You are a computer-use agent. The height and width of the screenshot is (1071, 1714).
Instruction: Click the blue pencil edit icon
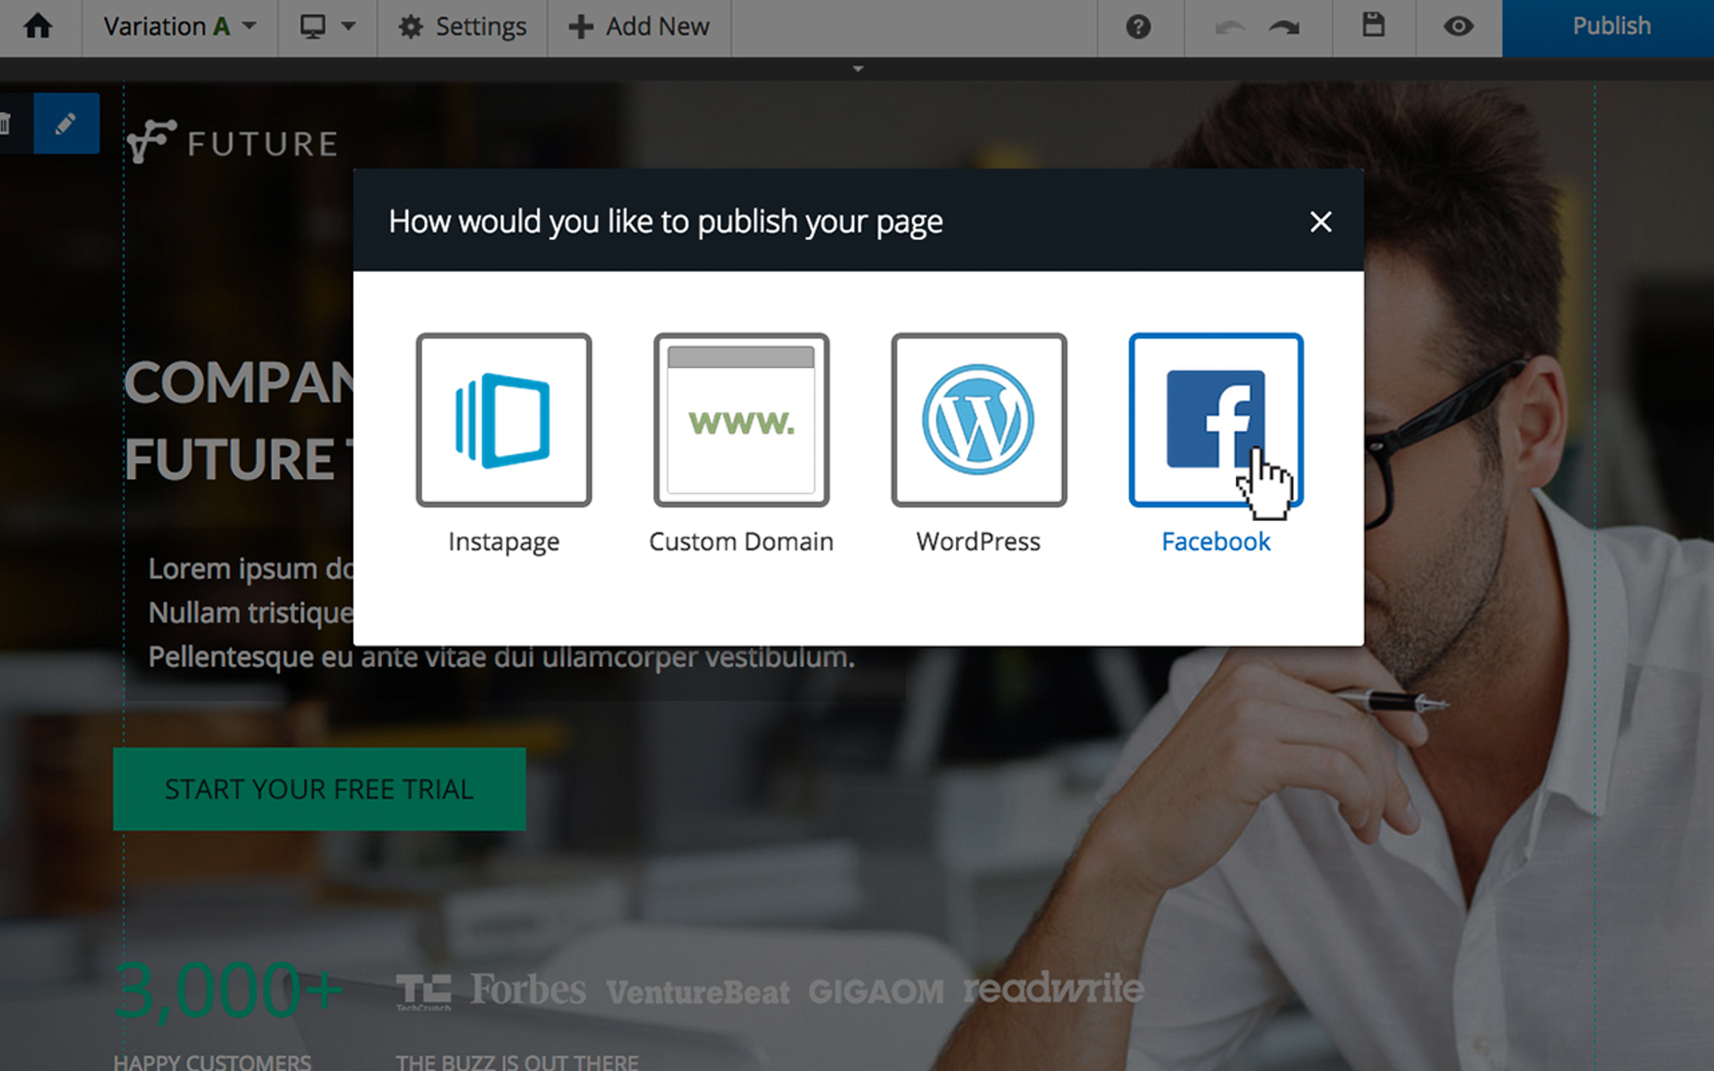click(x=66, y=124)
